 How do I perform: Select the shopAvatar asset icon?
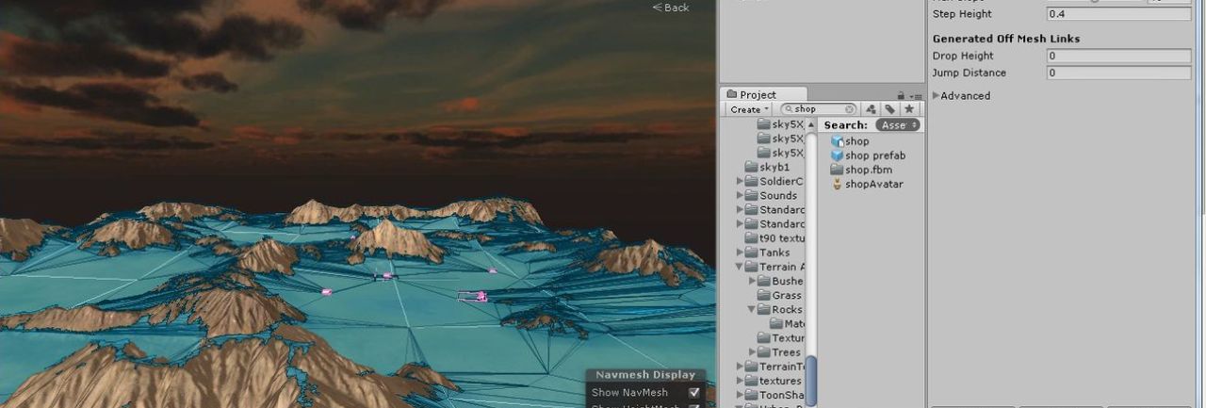tap(837, 184)
